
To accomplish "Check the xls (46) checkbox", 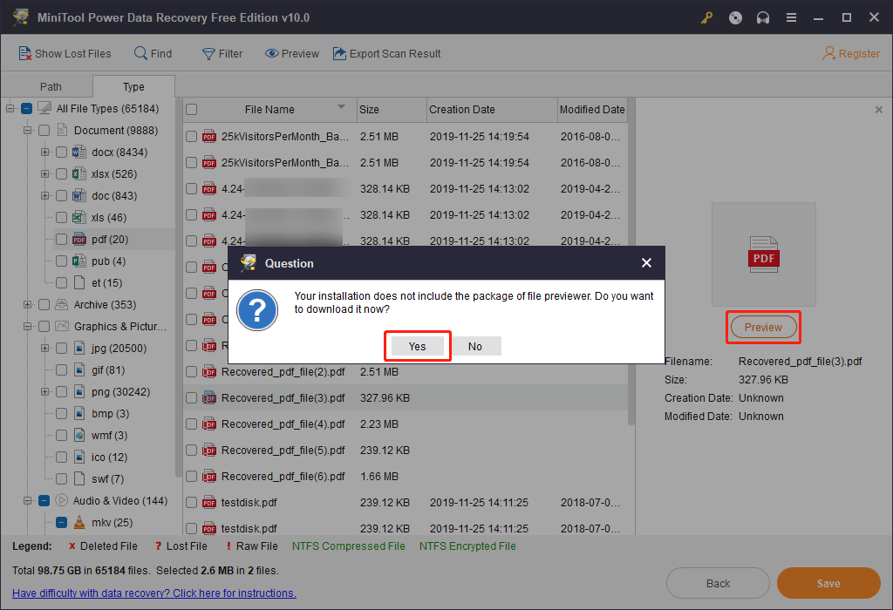I will [x=62, y=217].
